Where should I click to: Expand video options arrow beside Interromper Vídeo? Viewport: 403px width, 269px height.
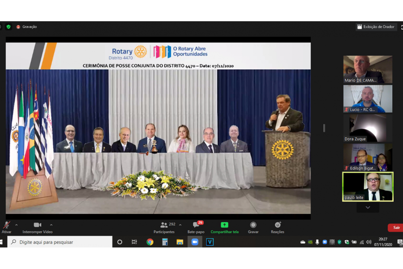51,225
